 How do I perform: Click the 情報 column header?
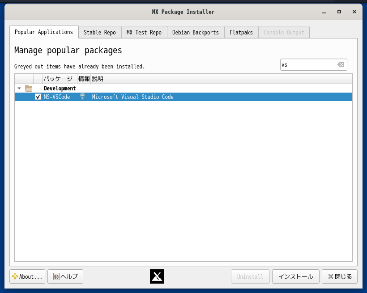click(84, 79)
